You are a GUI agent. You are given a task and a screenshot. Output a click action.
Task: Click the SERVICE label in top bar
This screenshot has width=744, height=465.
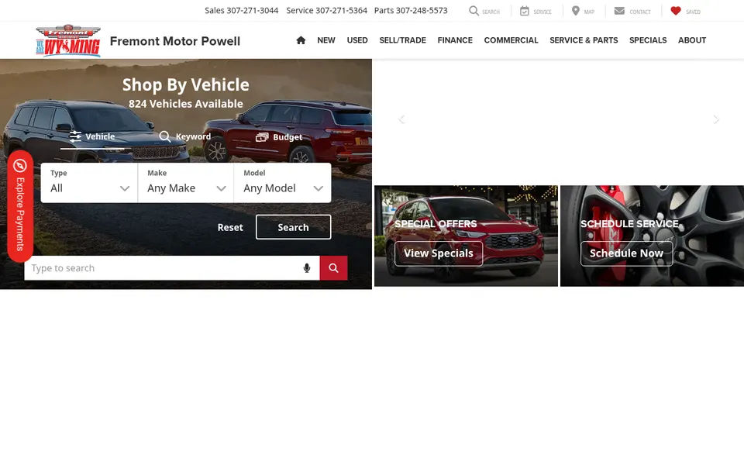(542, 12)
